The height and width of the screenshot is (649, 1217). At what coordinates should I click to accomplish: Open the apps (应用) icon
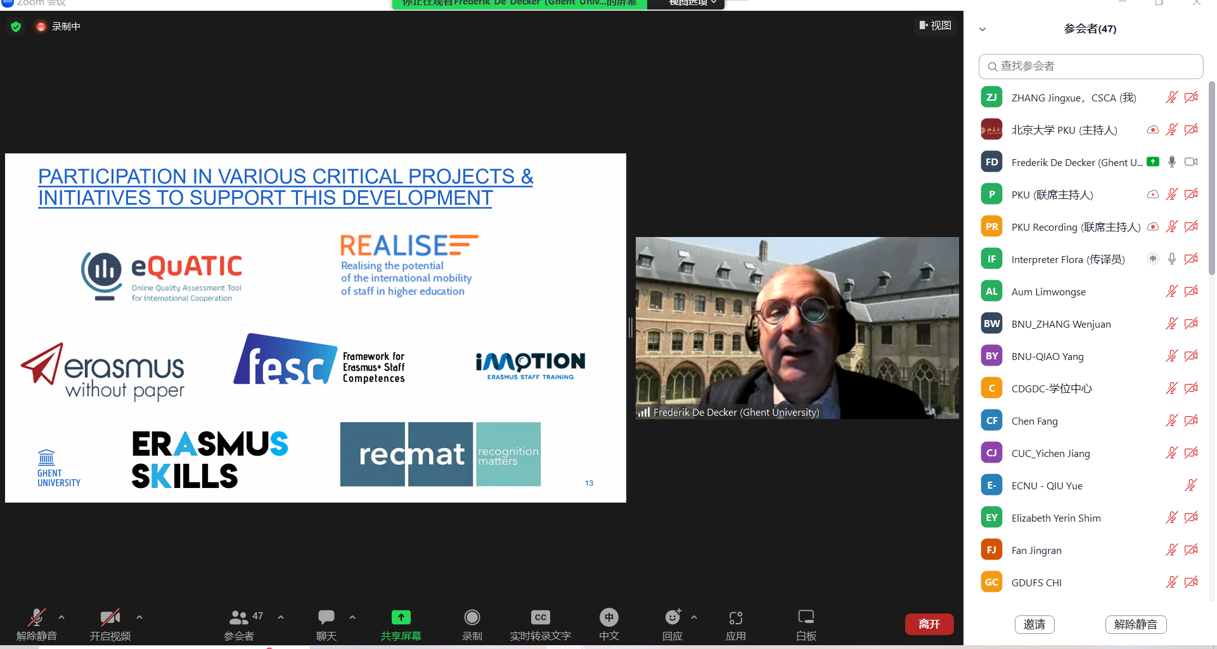click(735, 617)
